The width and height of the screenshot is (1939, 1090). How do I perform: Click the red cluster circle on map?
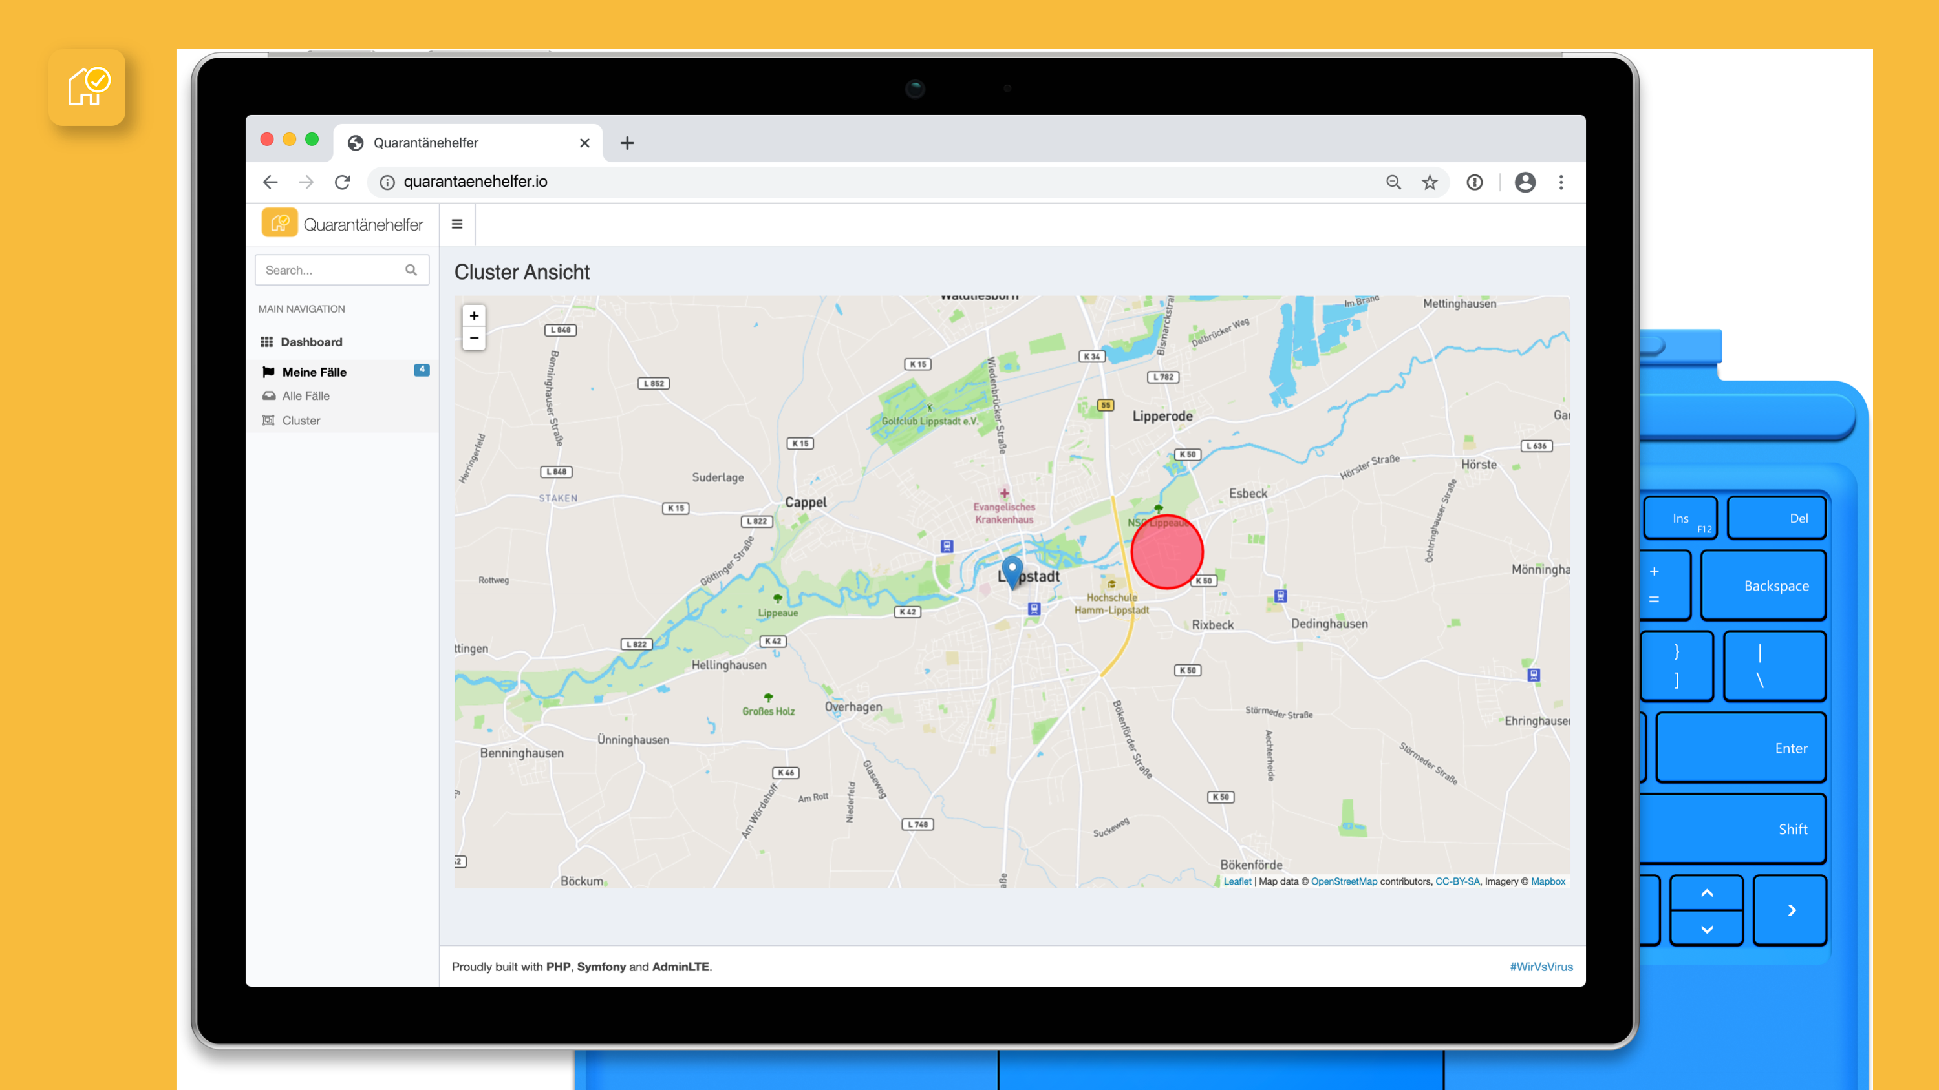1167,552
